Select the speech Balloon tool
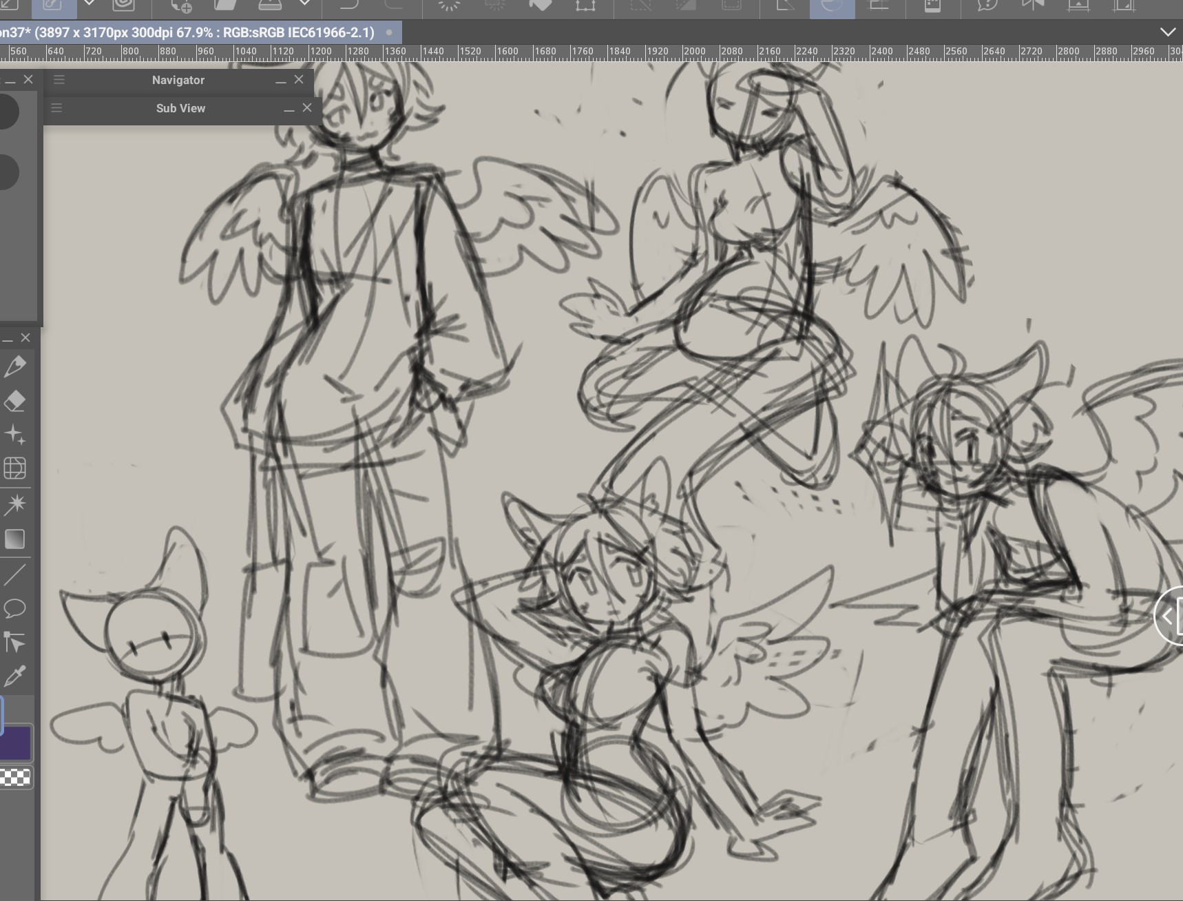This screenshot has height=901, width=1183. 15,608
